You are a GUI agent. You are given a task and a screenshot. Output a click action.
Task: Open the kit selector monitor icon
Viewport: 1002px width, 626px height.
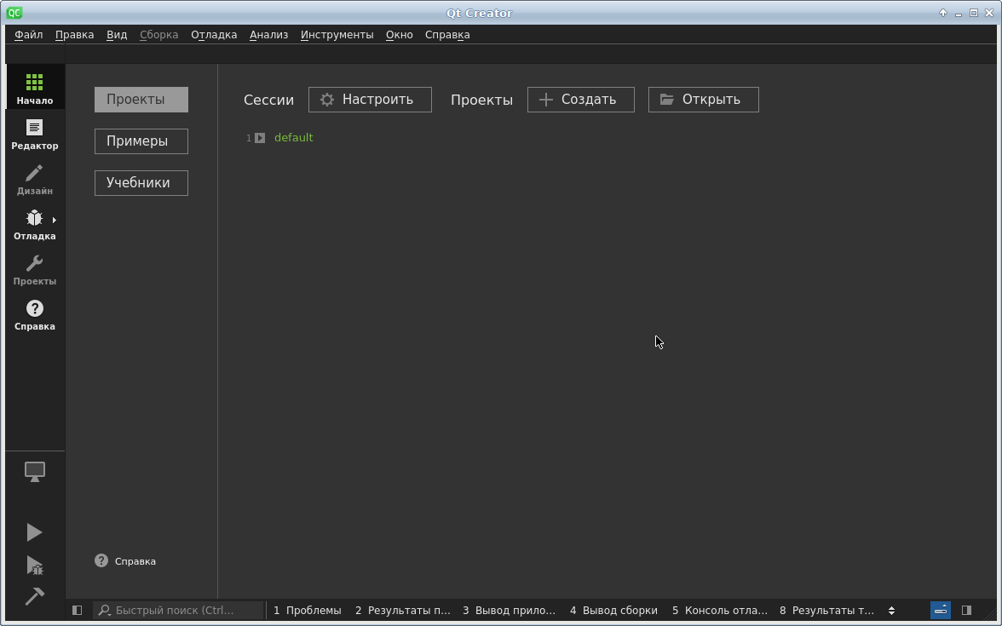(x=34, y=471)
